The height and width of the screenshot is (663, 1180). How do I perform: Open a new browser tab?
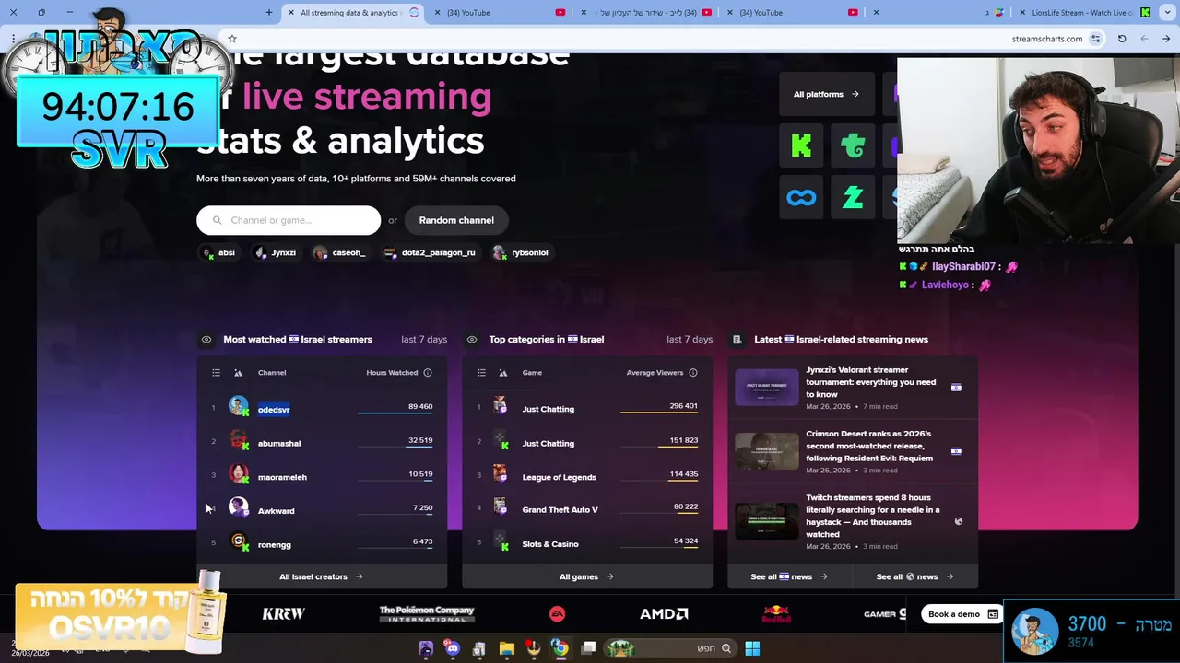point(269,13)
